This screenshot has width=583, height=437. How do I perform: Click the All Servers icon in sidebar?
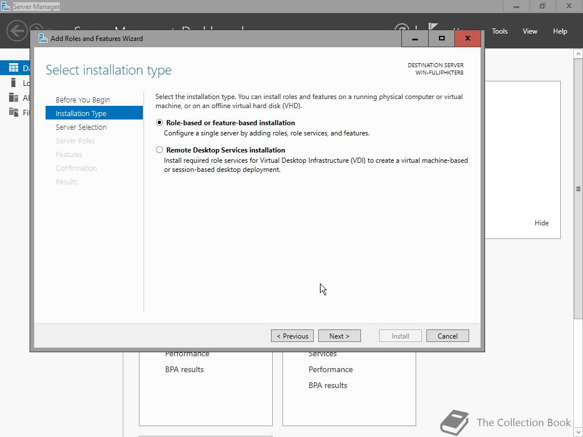point(14,97)
